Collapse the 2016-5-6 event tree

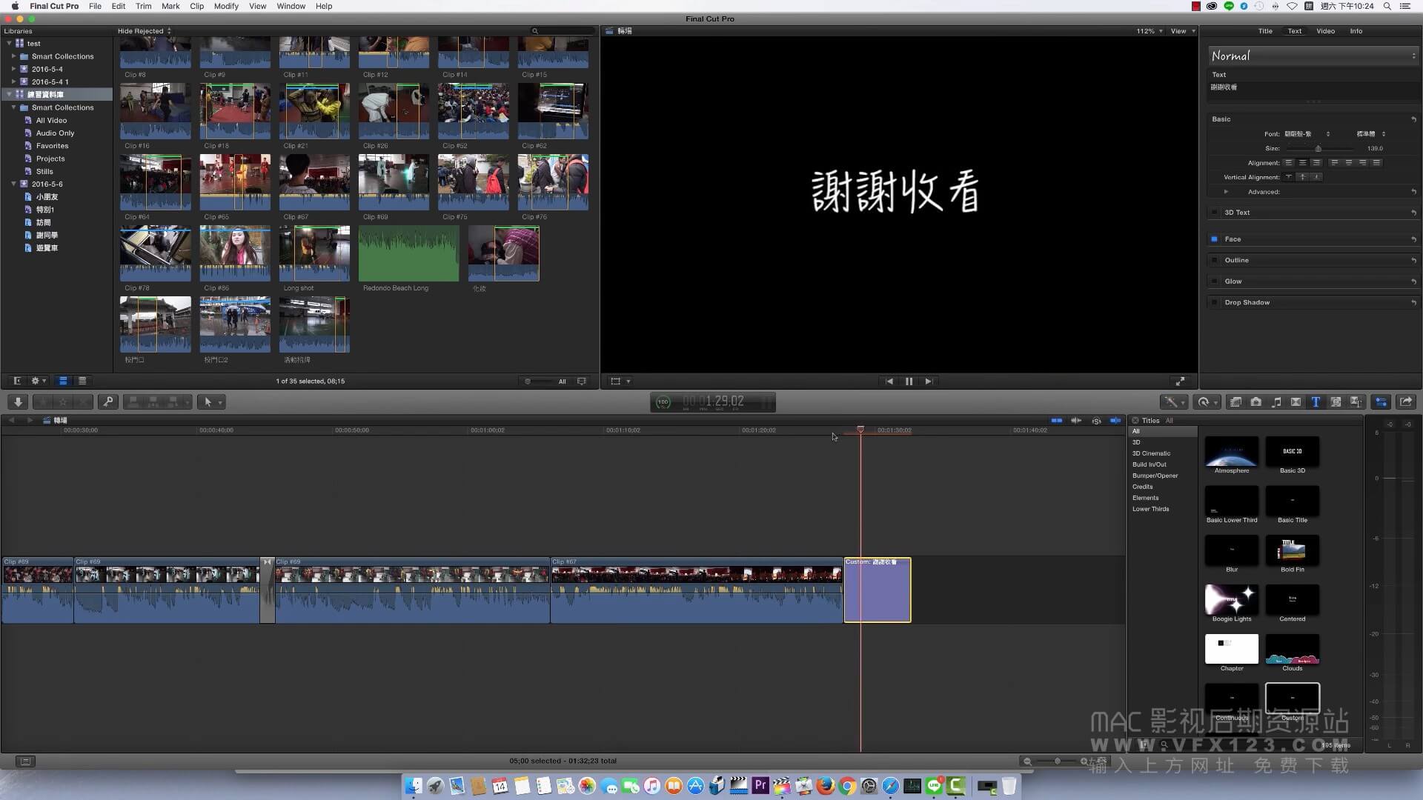13,184
